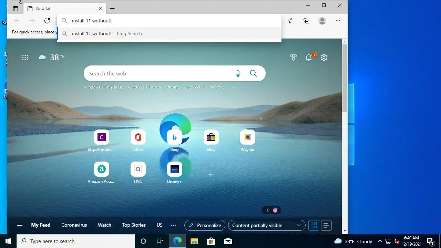441x248 pixels.
Task: Open the app launcher grid icon
Action: pyautogui.click(x=25, y=58)
